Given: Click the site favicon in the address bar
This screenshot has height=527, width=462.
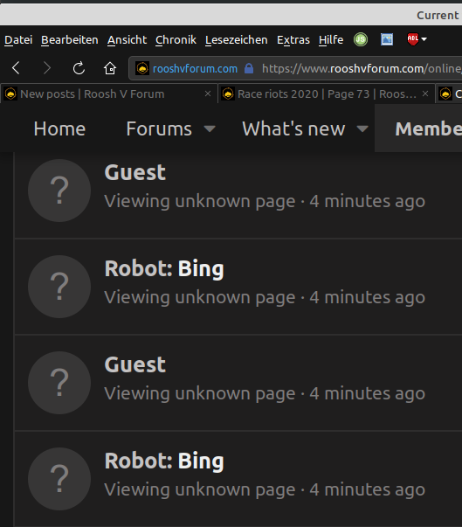Looking at the screenshot, I should point(142,68).
